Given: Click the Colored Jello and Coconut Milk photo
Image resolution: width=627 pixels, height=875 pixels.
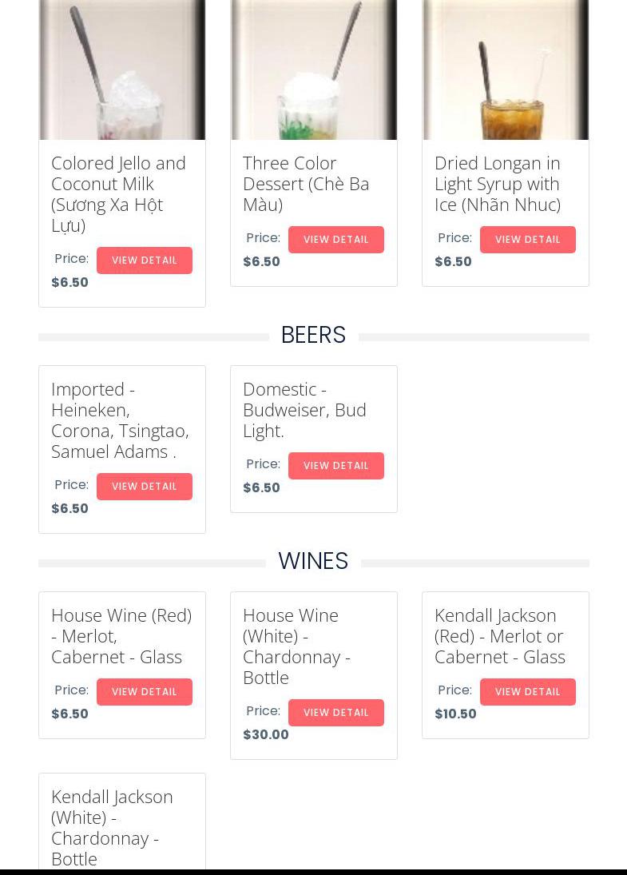Looking at the screenshot, I should click(x=122, y=70).
